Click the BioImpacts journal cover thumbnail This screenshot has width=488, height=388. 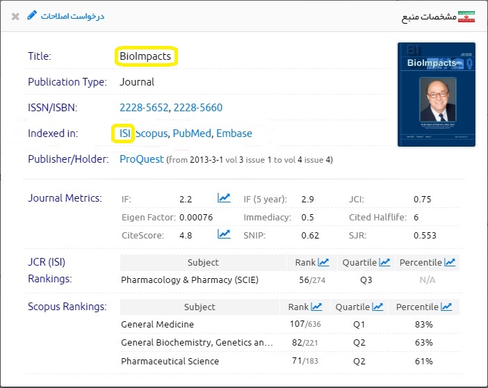point(436,94)
